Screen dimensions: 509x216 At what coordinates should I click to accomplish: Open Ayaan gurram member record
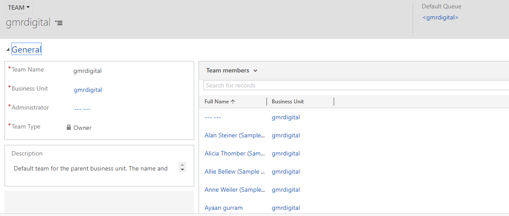(223, 208)
